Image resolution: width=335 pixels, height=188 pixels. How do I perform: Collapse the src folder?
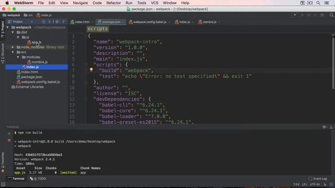tap(13, 52)
